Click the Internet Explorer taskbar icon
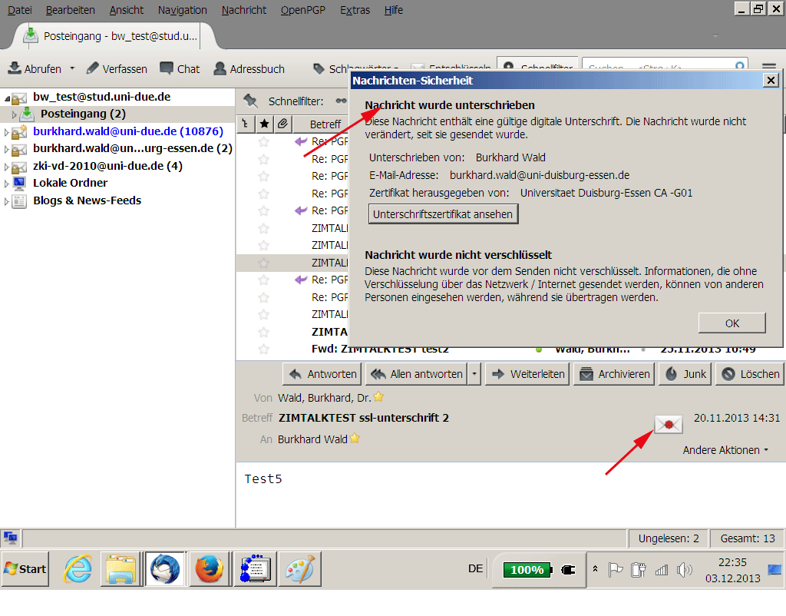The height and width of the screenshot is (616, 786). point(77,569)
